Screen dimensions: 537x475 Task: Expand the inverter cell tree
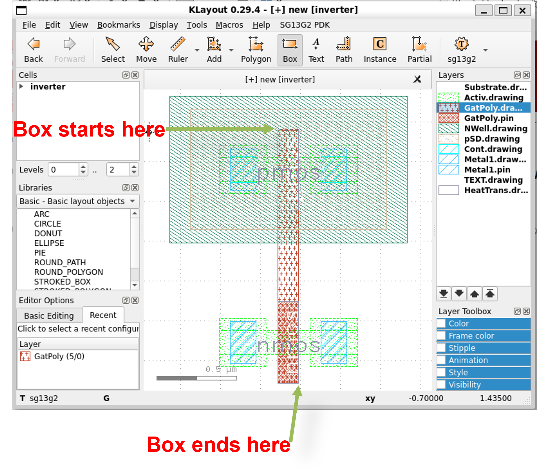(x=22, y=86)
